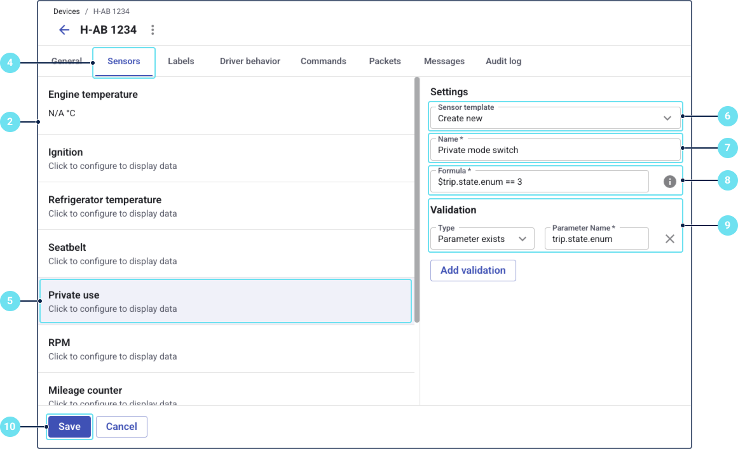This screenshot has height=449, width=738.
Task: Click the info icon next to the Formula field
Action: coord(669,181)
